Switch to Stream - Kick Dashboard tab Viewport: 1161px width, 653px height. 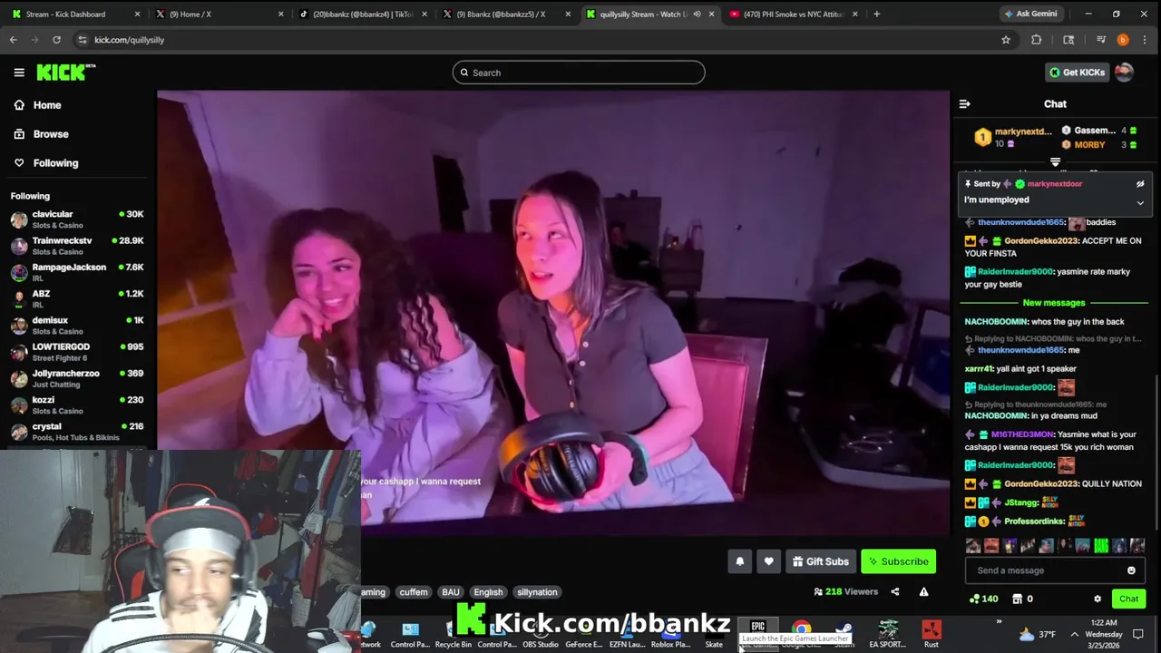74,15
